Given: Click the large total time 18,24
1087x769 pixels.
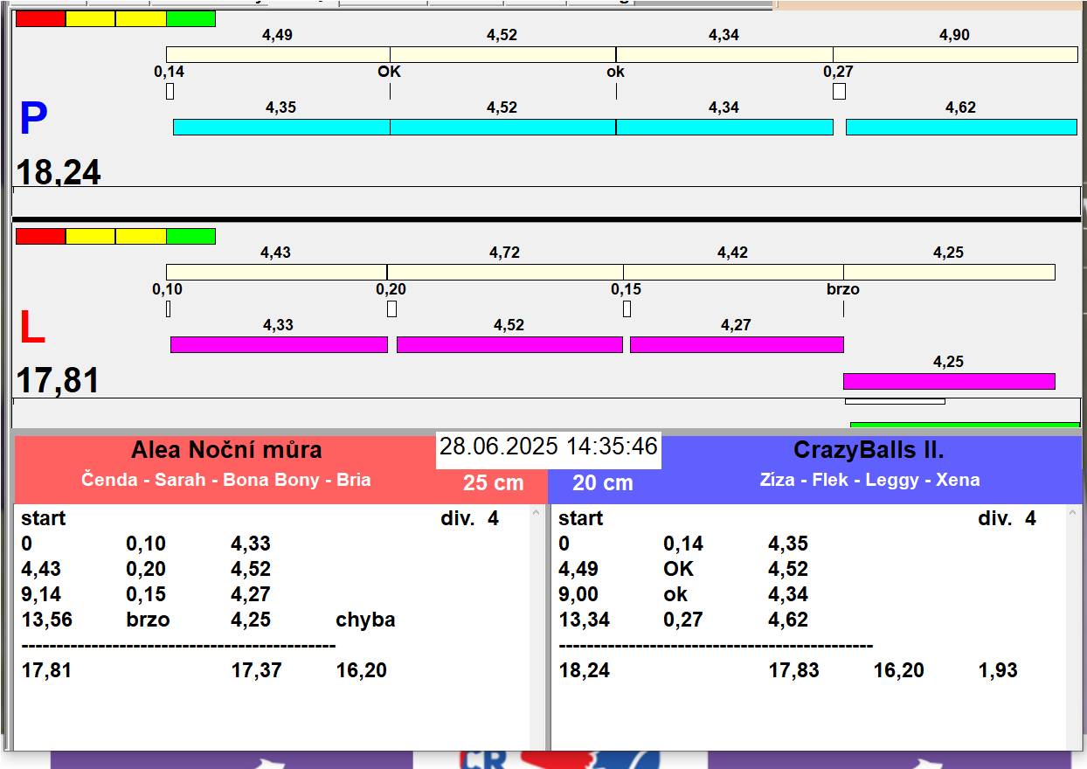Looking at the screenshot, I should tap(59, 172).
